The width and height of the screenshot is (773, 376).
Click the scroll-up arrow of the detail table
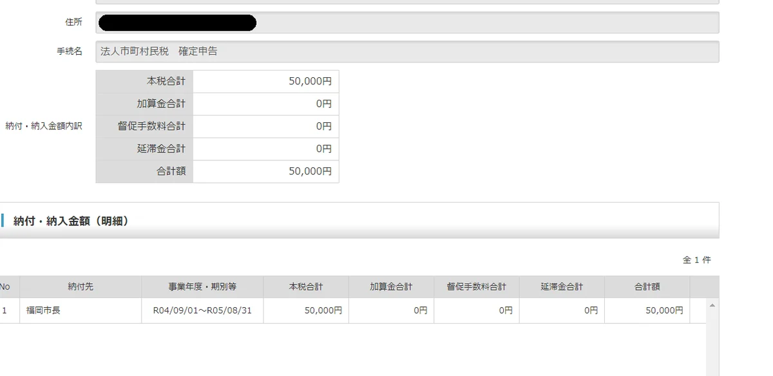(712, 305)
